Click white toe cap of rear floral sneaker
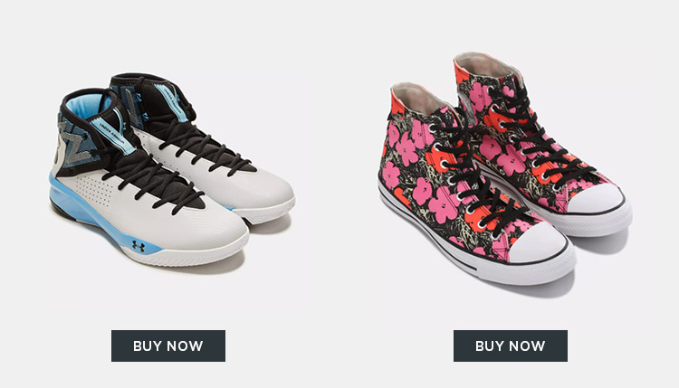 (x=597, y=200)
